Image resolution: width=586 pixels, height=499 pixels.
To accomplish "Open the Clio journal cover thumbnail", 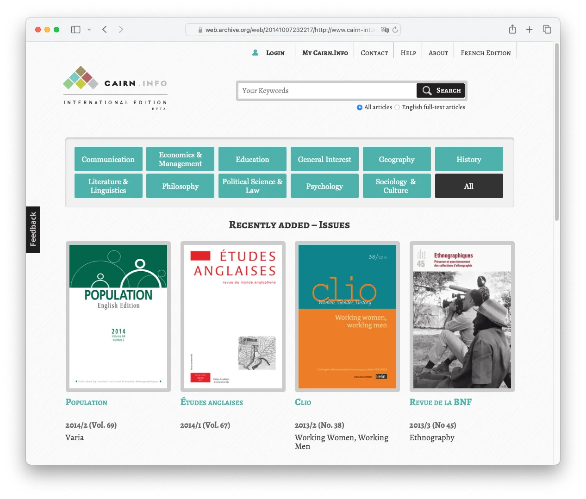I will pyautogui.click(x=347, y=317).
